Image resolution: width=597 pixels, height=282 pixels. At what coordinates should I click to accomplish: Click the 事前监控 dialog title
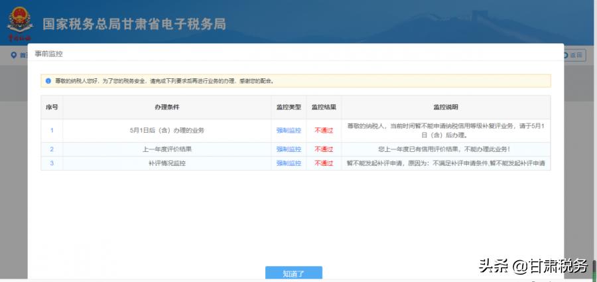click(48, 54)
